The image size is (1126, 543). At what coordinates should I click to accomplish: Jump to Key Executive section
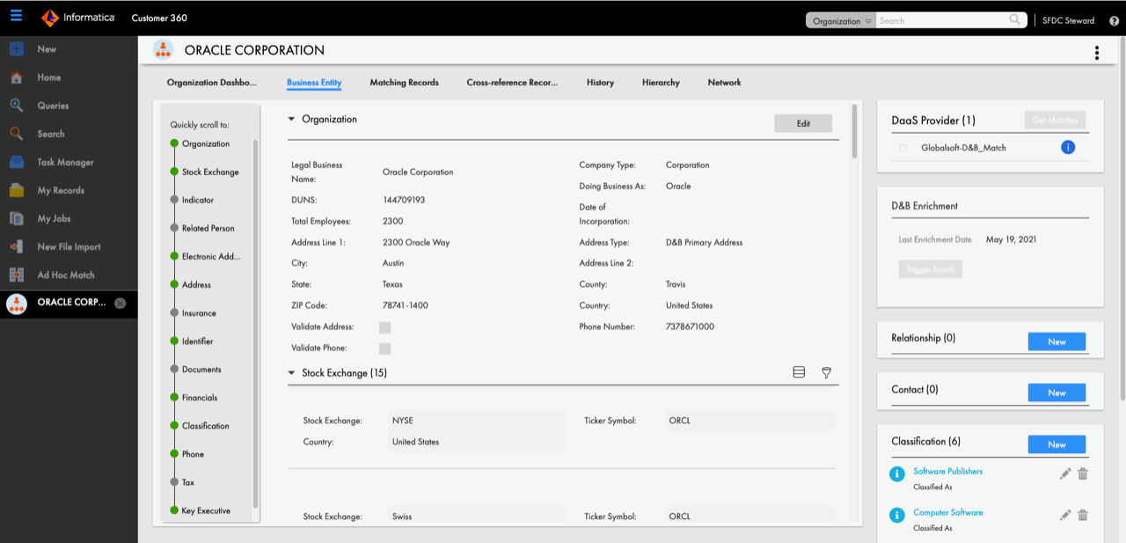[x=206, y=510]
